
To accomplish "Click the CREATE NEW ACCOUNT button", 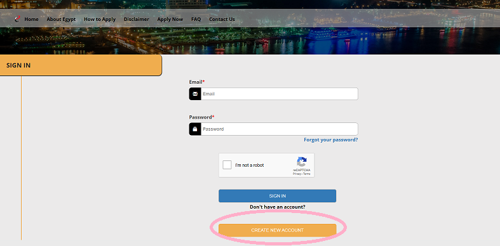I will tap(278, 230).
